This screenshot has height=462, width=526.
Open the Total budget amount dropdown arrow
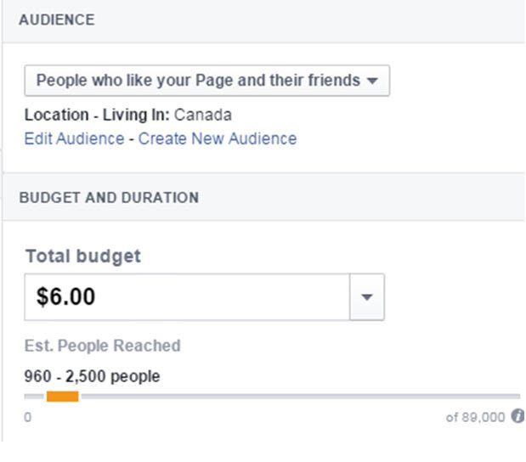[x=367, y=297]
